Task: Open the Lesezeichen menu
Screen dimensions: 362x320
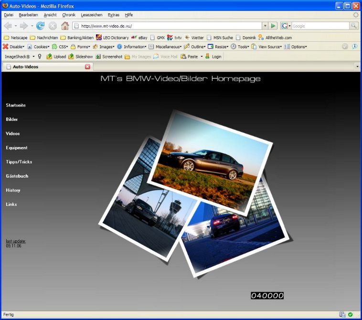Action: click(91, 15)
